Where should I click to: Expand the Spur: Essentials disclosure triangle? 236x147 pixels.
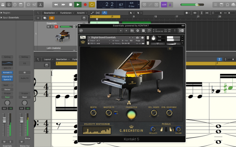(x=1, y=18)
